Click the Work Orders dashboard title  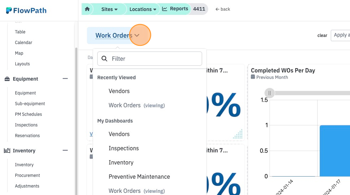click(114, 35)
